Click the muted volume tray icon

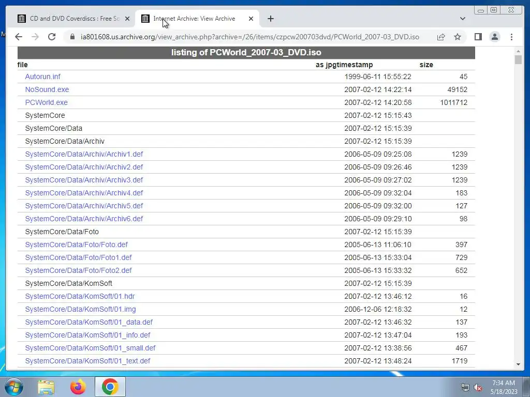tap(478, 388)
